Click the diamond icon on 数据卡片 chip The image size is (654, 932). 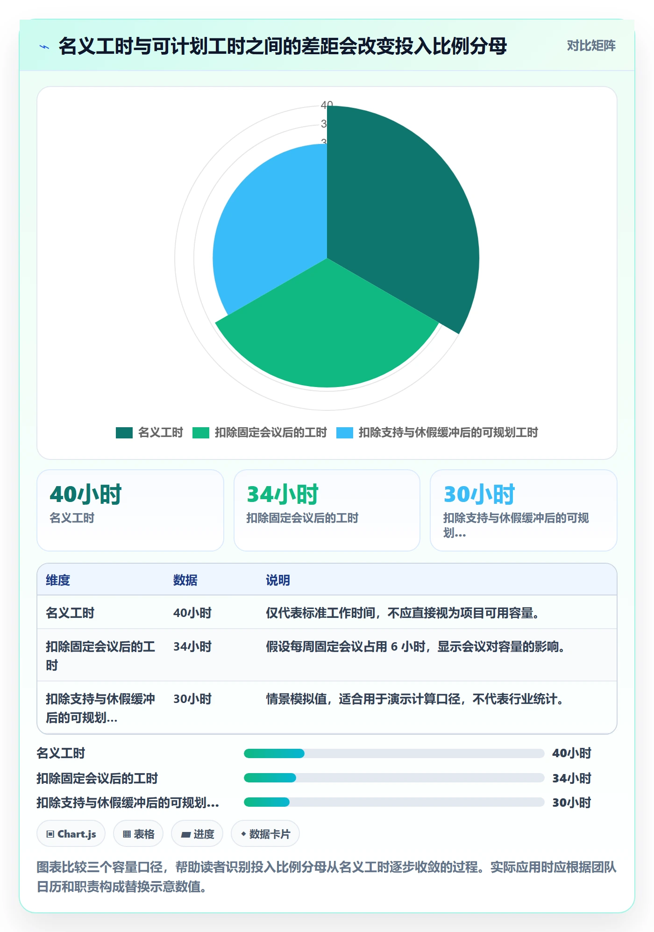[243, 834]
